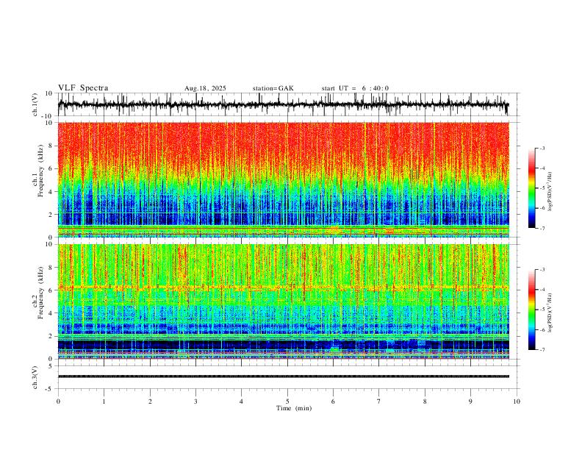Click the "-3" label on upper colorbar
Viewport: 582px width, 450px height.
542,148
